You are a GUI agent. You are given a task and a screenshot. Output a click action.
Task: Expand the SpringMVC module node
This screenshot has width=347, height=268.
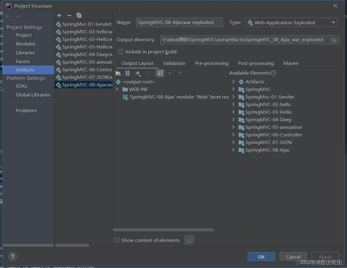[233, 89]
